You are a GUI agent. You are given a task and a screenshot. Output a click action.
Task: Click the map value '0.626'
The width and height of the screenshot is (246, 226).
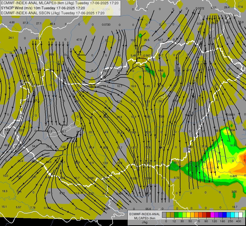pyautogui.click(x=233, y=176)
